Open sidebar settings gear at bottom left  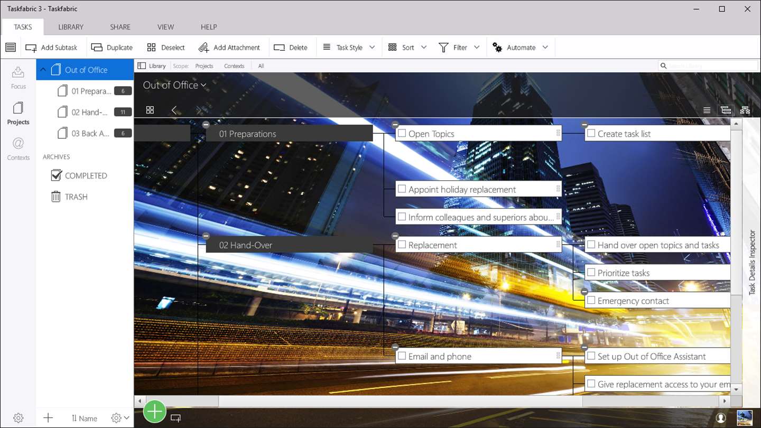18,418
